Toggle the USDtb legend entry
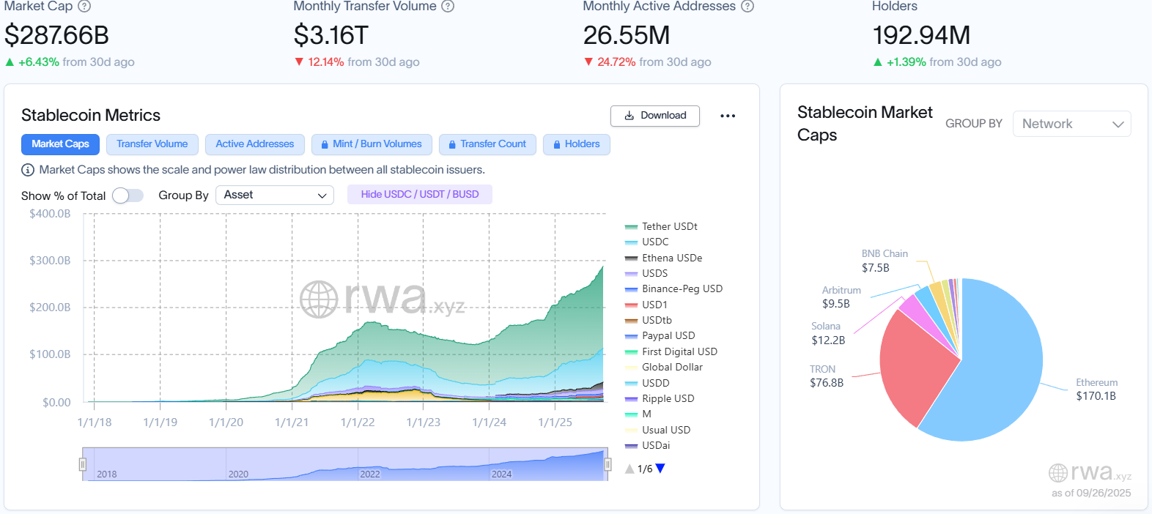This screenshot has height=514, width=1152. click(x=649, y=321)
